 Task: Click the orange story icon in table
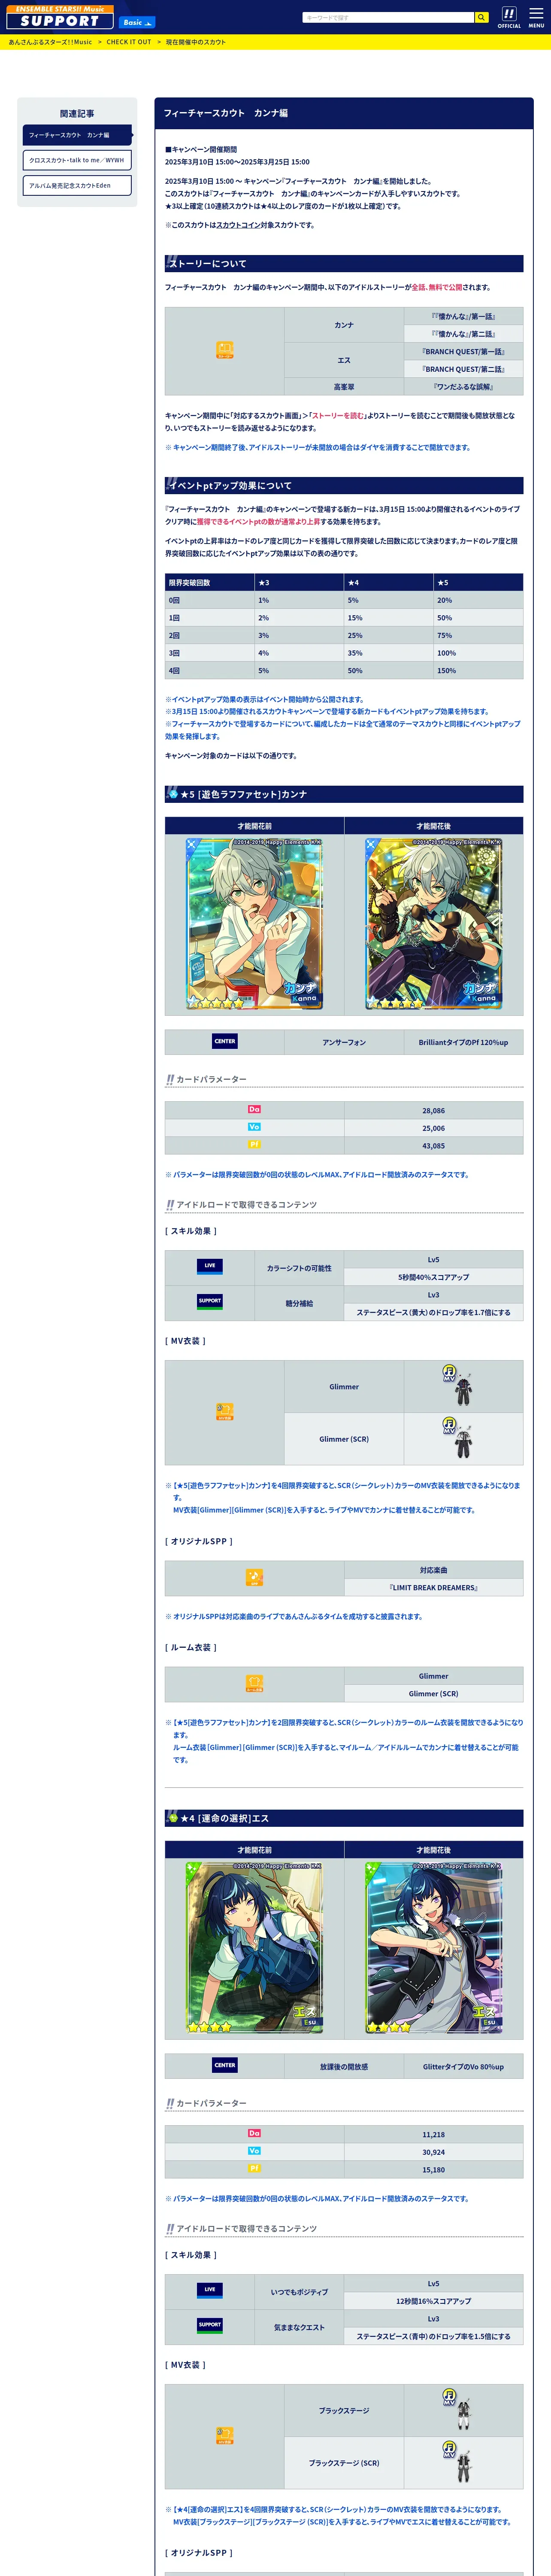click(225, 350)
